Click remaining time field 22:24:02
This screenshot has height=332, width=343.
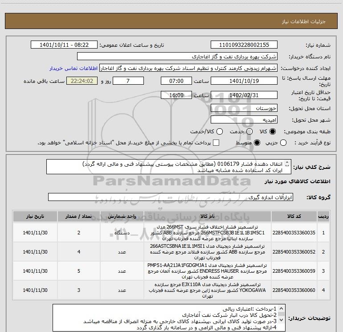82,81
